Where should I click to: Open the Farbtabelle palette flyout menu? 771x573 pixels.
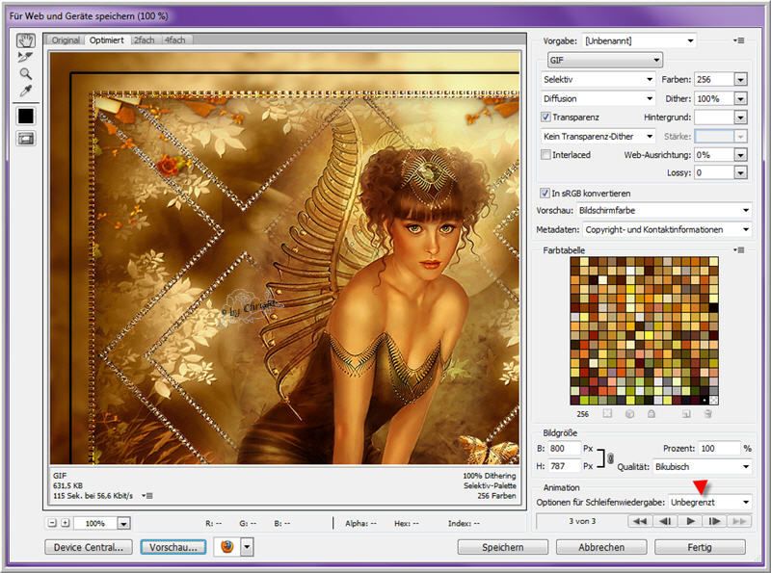(x=738, y=250)
